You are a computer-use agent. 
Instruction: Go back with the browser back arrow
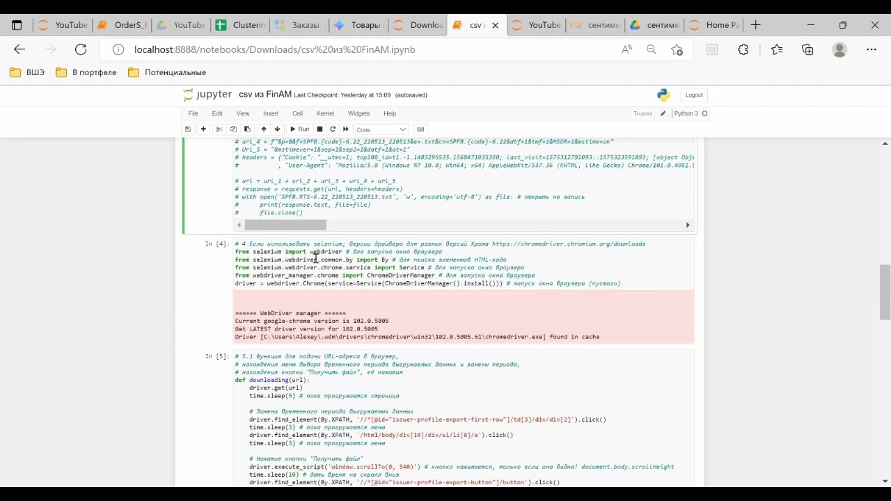(19, 49)
